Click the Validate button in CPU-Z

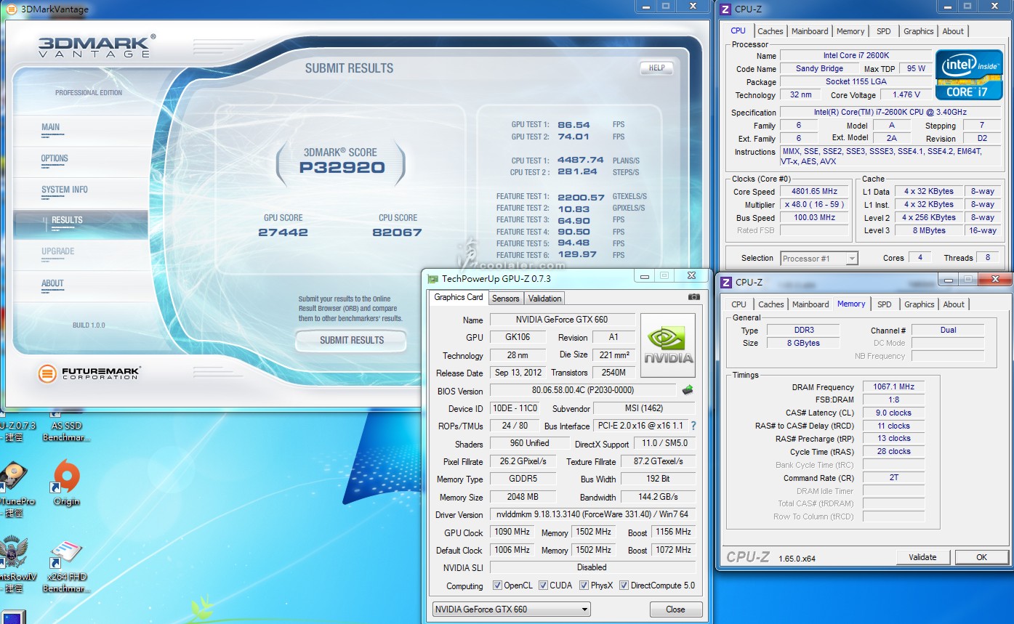coord(922,557)
